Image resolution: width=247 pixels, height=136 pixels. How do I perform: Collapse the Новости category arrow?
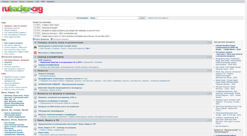(x=36, y=71)
